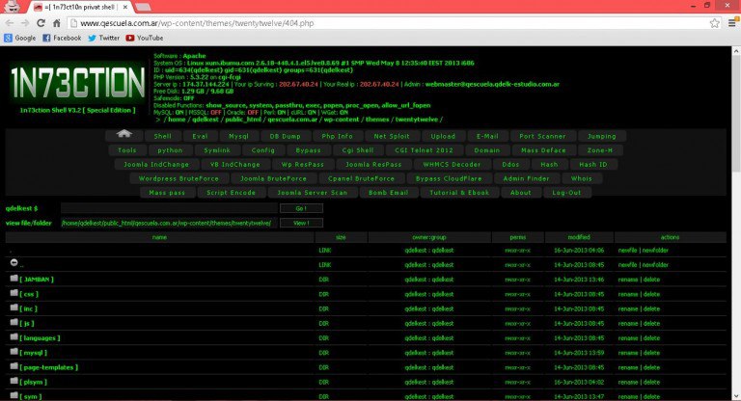Open the YouTube bookmark

[145, 38]
